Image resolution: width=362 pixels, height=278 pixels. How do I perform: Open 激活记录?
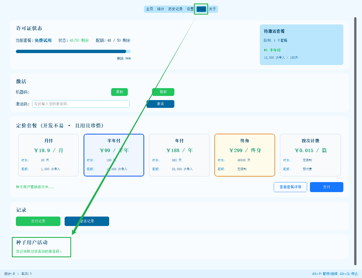pos(87,221)
